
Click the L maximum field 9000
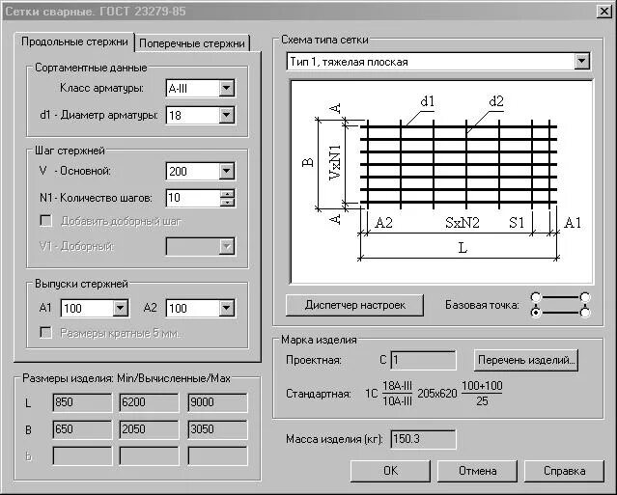point(217,402)
